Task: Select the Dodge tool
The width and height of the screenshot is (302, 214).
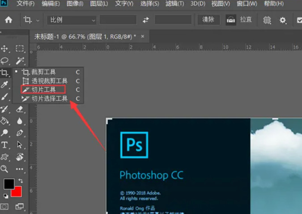Action: pos(4,133)
